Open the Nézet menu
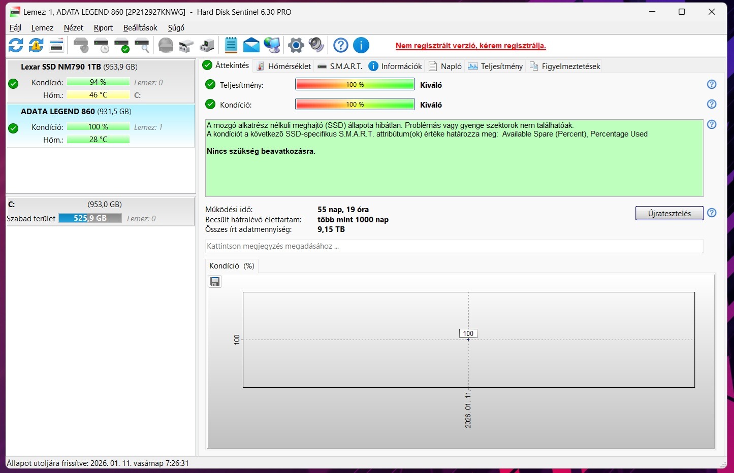 74,28
